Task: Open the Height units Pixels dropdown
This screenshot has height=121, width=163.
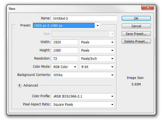Action: point(97,50)
